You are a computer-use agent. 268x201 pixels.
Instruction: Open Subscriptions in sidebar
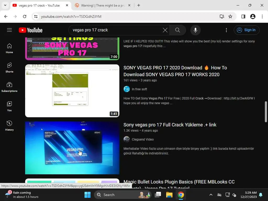[9, 87]
